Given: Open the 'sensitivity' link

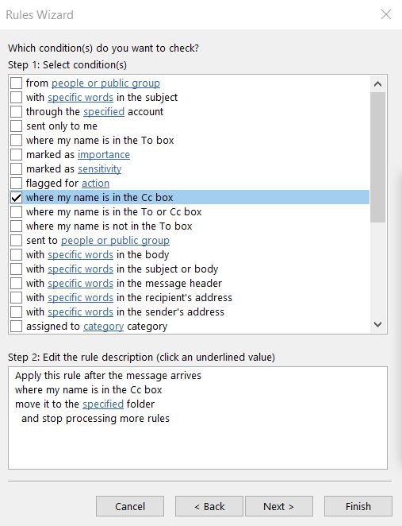Looking at the screenshot, I should coord(100,168).
